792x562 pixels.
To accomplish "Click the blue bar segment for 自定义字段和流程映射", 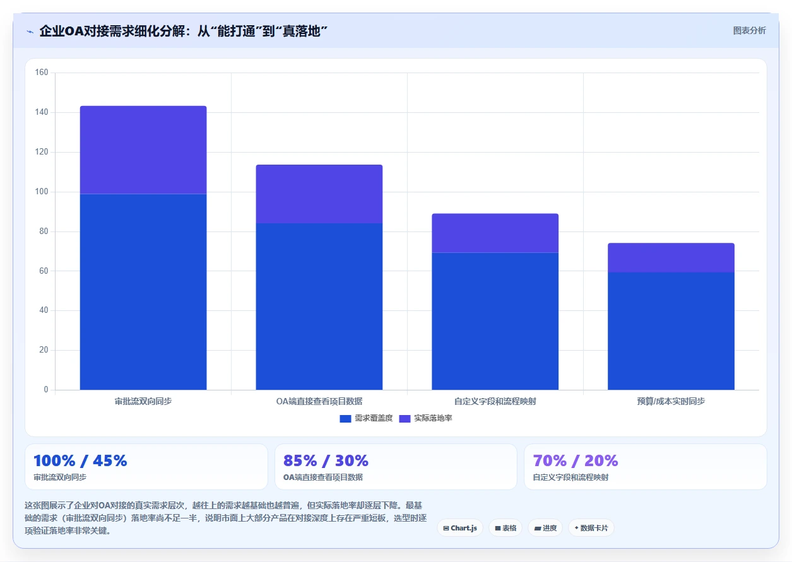I will [x=495, y=321].
